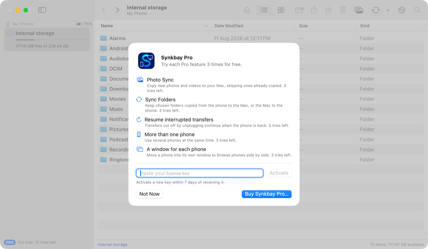Click the My Phone device label
The image size is (428, 249).
point(23,24)
